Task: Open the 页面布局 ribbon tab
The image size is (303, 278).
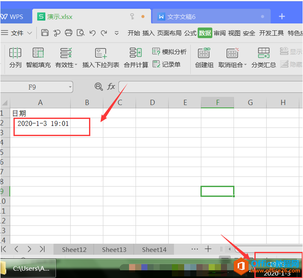Action: coord(169,33)
